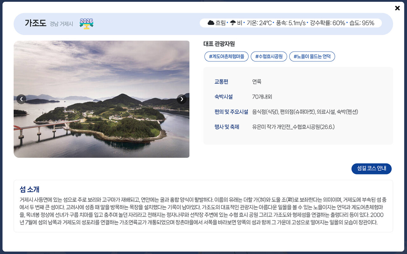This screenshot has height=254, width=407.
Task: Show the next island photo
Action: click(x=182, y=99)
